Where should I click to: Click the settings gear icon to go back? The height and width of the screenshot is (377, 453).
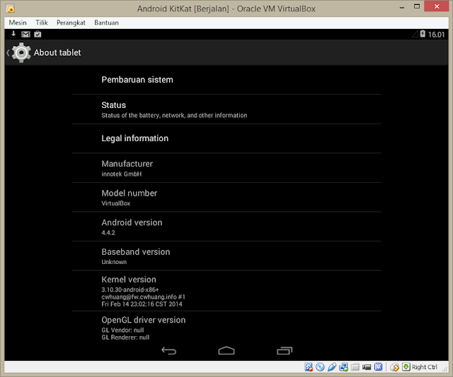21,52
